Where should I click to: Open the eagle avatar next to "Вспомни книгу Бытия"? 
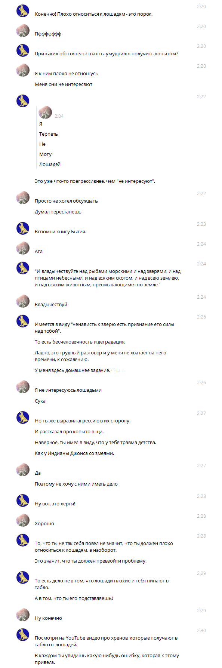pyautogui.click(x=23, y=228)
